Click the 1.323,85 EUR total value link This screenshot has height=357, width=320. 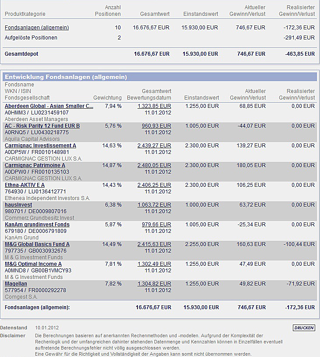click(x=154, y=106)
